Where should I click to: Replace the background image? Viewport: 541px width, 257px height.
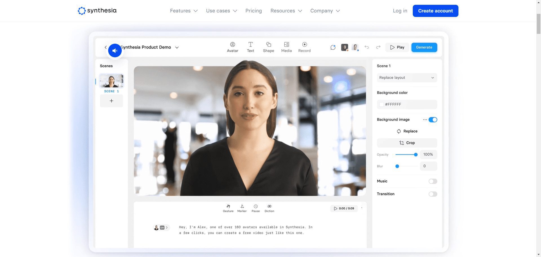coord(407,131)
